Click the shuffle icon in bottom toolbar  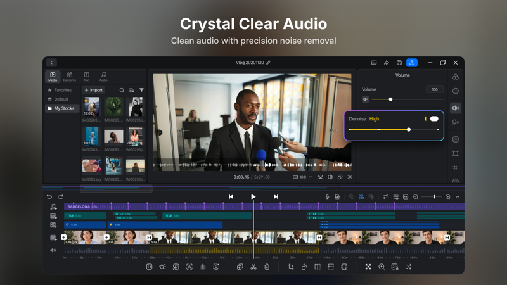pos(408,267)
